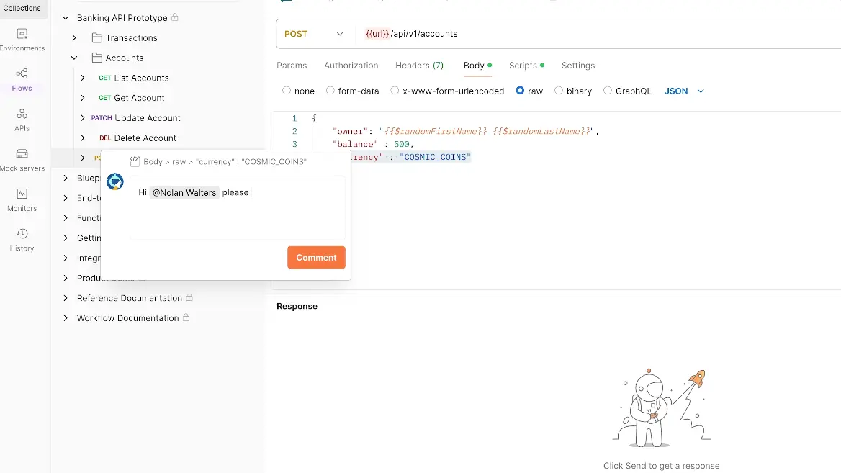Open the POST method dropdown
The image size is (841, 473).
pyautogui.click(x=314, y=34)
